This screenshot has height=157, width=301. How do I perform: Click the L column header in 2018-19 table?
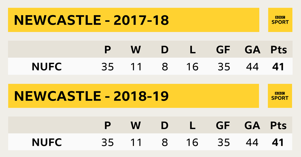point(192,125)
